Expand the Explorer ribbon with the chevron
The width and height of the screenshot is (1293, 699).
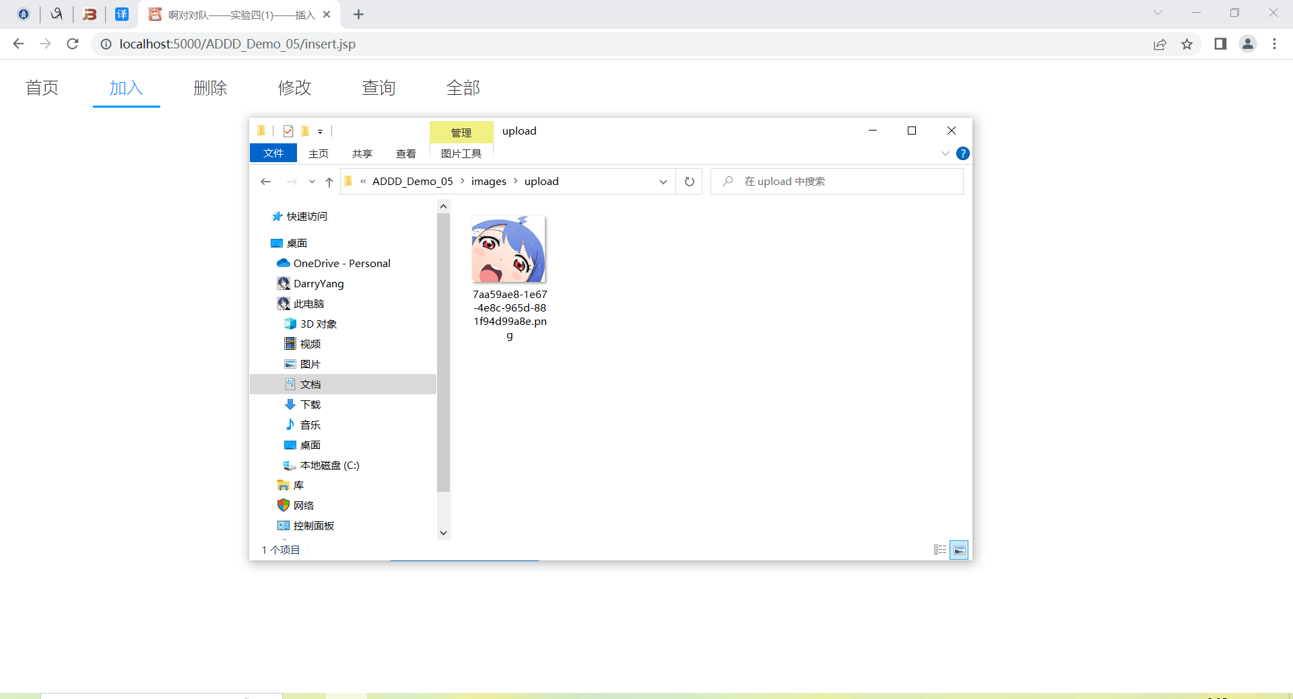[x=946, y=153]
